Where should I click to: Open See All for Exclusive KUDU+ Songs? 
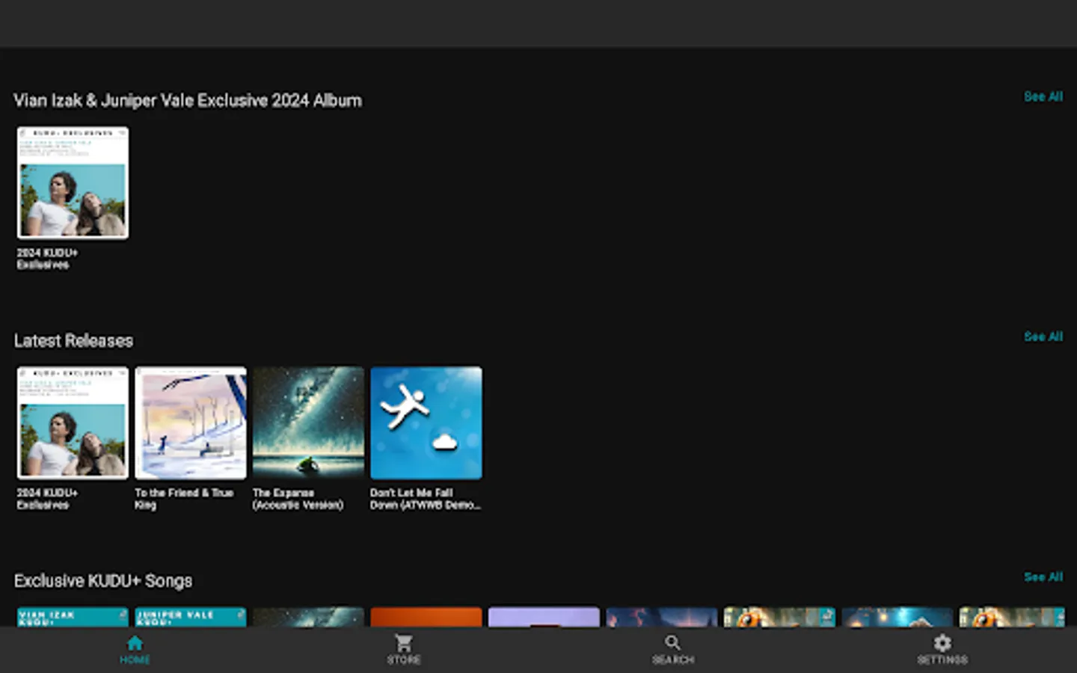tap(1043, 577)
